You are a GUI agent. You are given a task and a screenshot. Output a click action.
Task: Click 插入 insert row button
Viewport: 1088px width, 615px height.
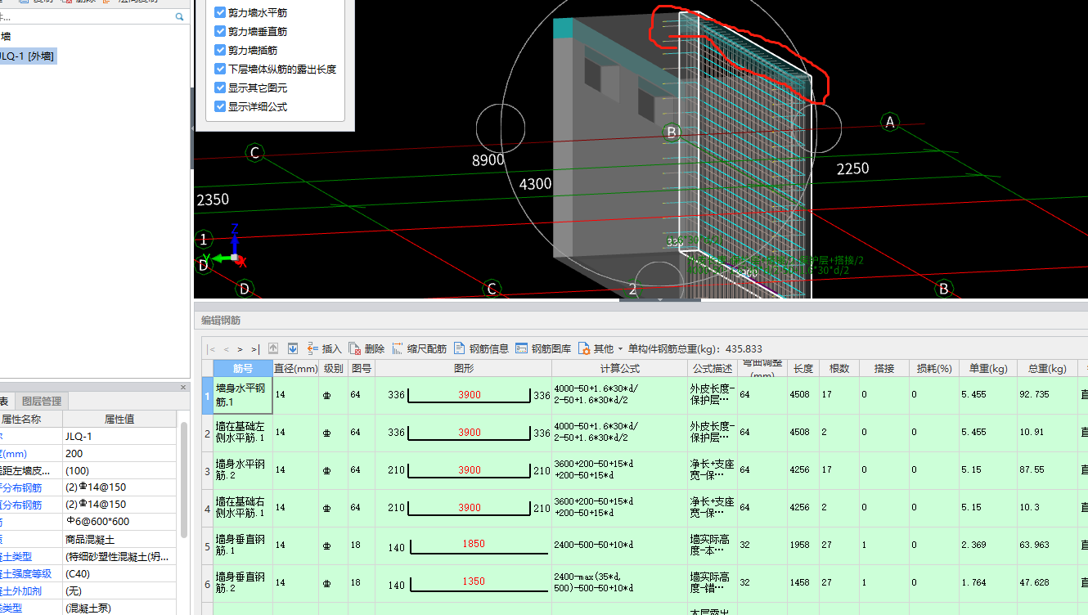pos(324,348)
